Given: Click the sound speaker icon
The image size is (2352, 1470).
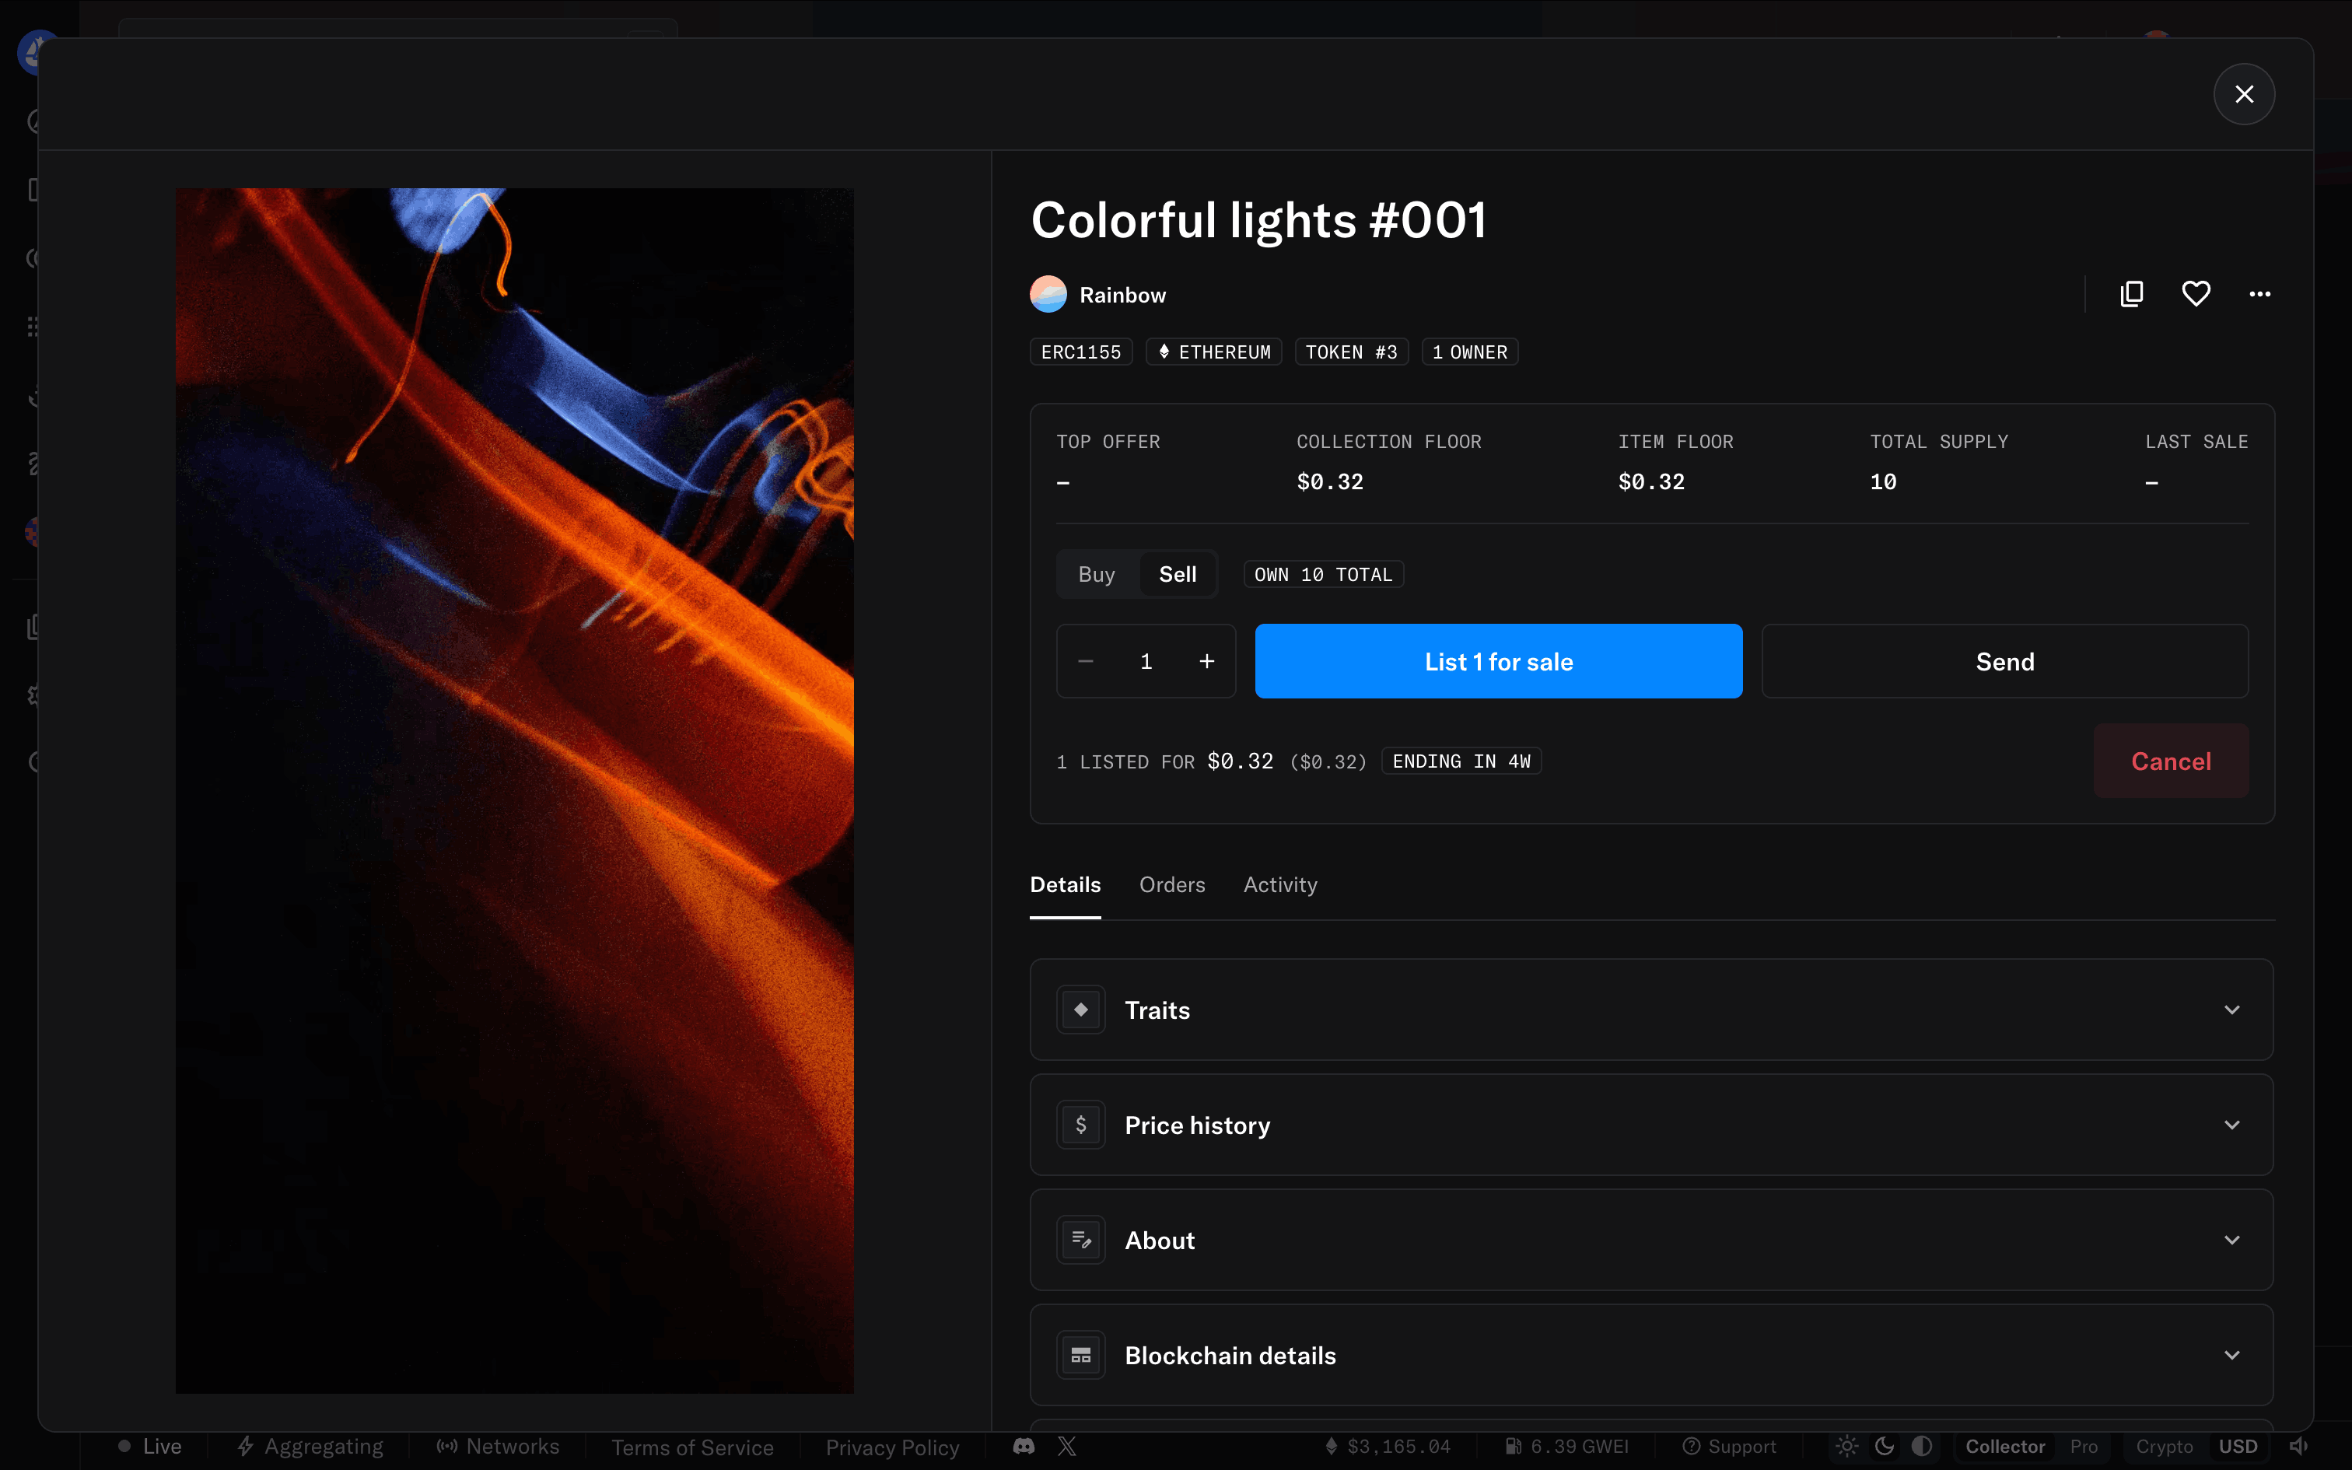Looking at the screenshot, I should pyautogui.click(x=2298, y=1447).
